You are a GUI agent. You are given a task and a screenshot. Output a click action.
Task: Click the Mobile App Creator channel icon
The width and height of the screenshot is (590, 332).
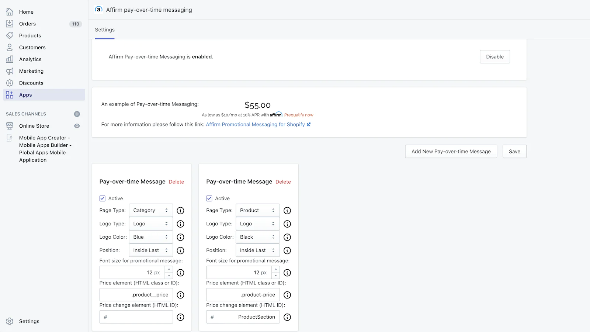coord(10,138)
